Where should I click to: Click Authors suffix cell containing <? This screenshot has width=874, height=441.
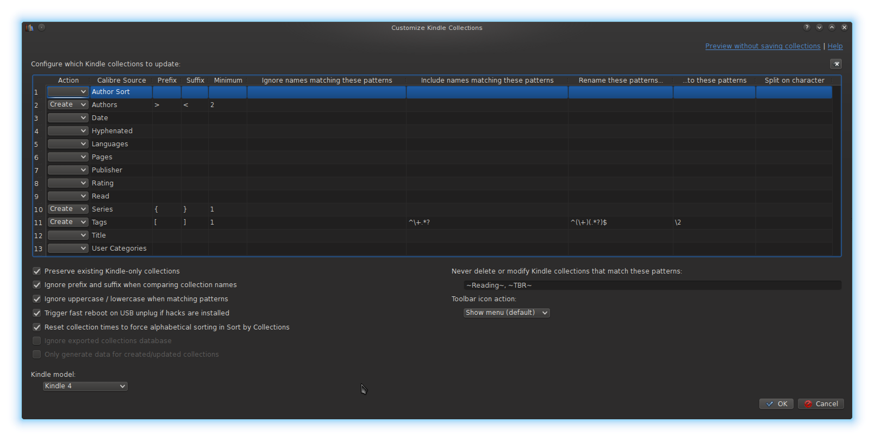(x=195, y=105)
